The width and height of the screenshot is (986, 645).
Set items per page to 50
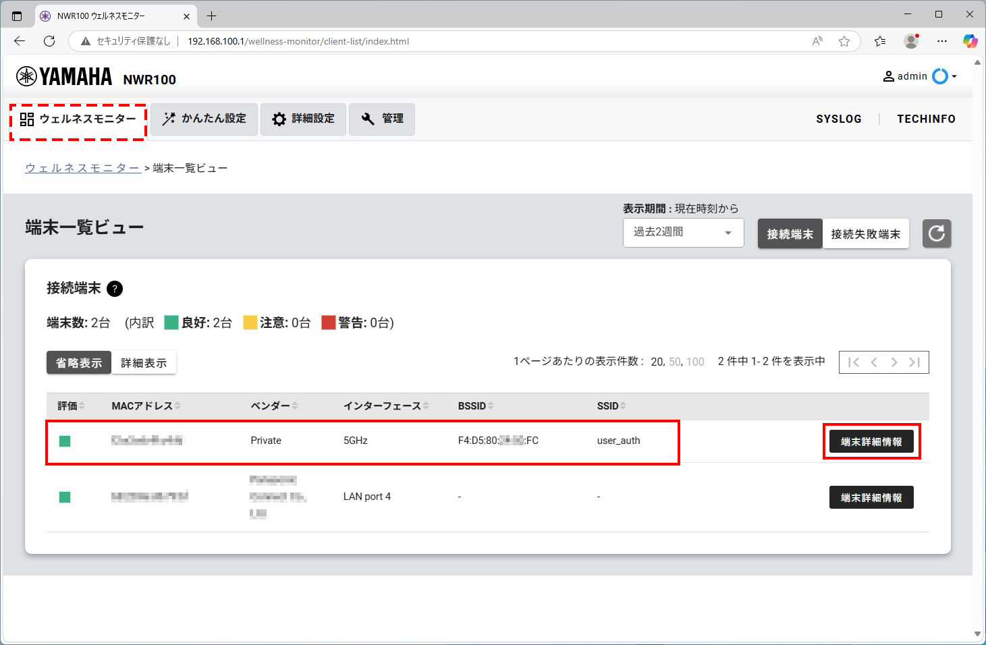click(675, 362)
